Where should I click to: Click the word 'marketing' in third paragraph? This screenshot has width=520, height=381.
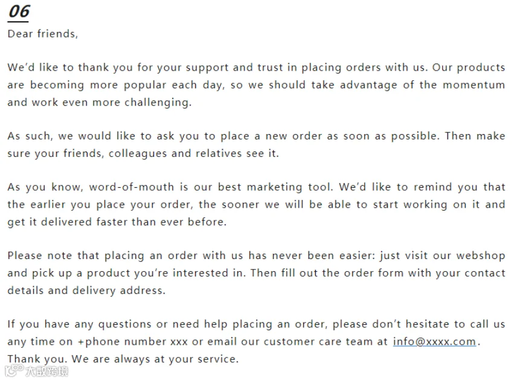pyautogui.click(x=275, y=187)
